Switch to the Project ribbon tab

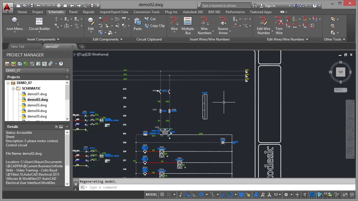click(37, 12)
